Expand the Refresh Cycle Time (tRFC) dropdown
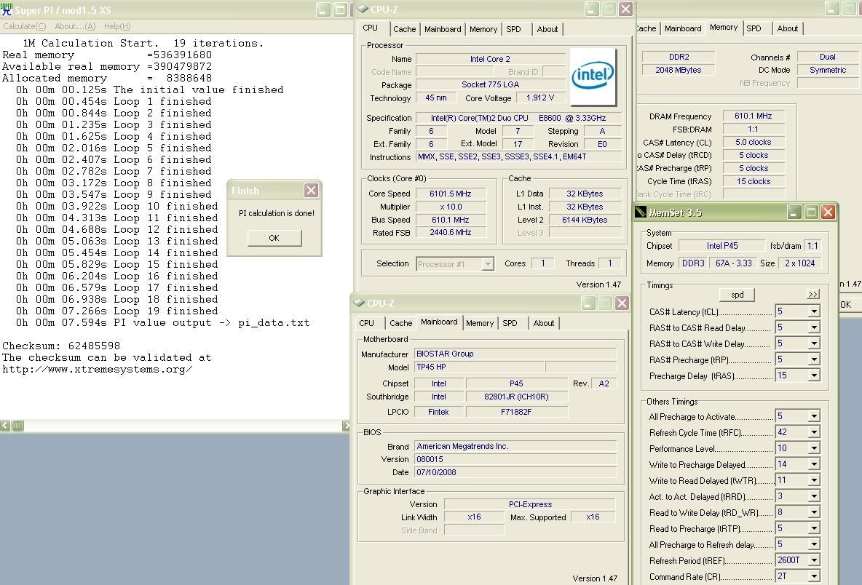 click(x=814, y=433)
